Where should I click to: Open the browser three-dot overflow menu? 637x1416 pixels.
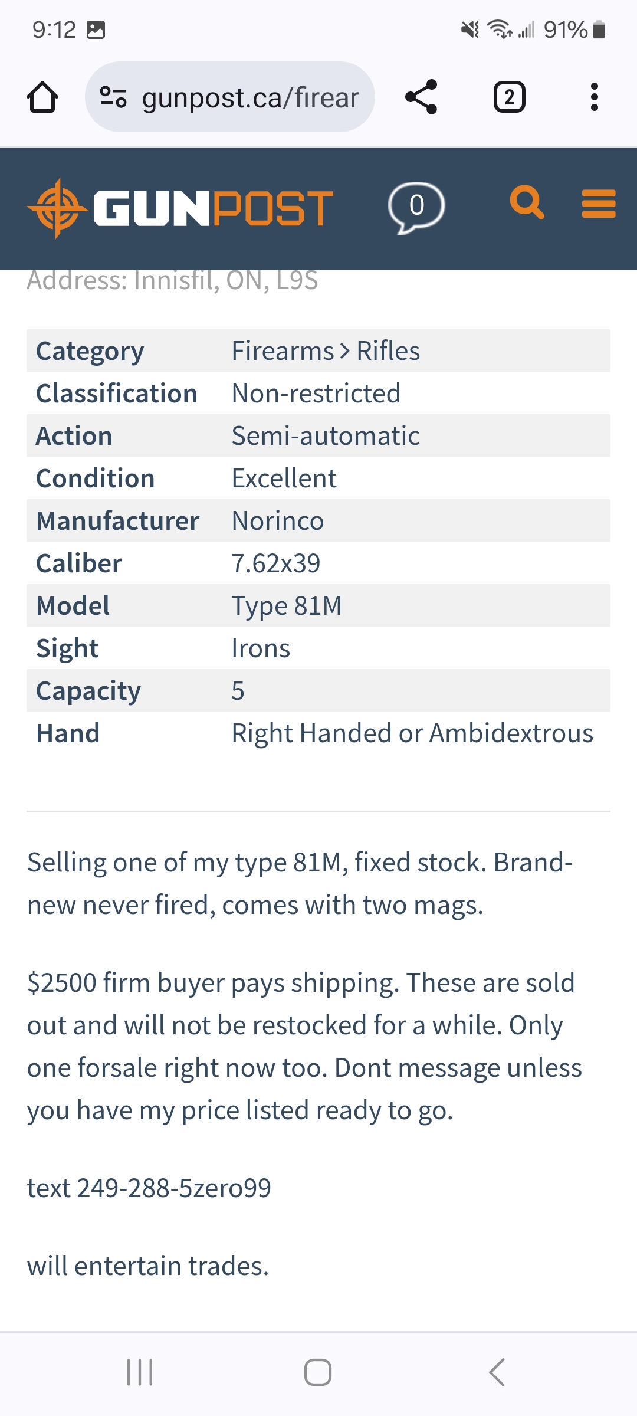(x=594, y=97)
